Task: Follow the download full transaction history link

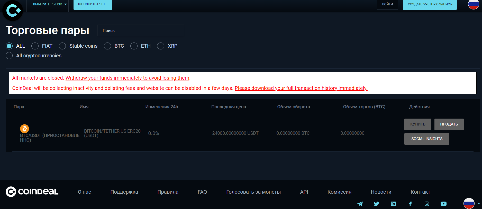Action: 301,88
